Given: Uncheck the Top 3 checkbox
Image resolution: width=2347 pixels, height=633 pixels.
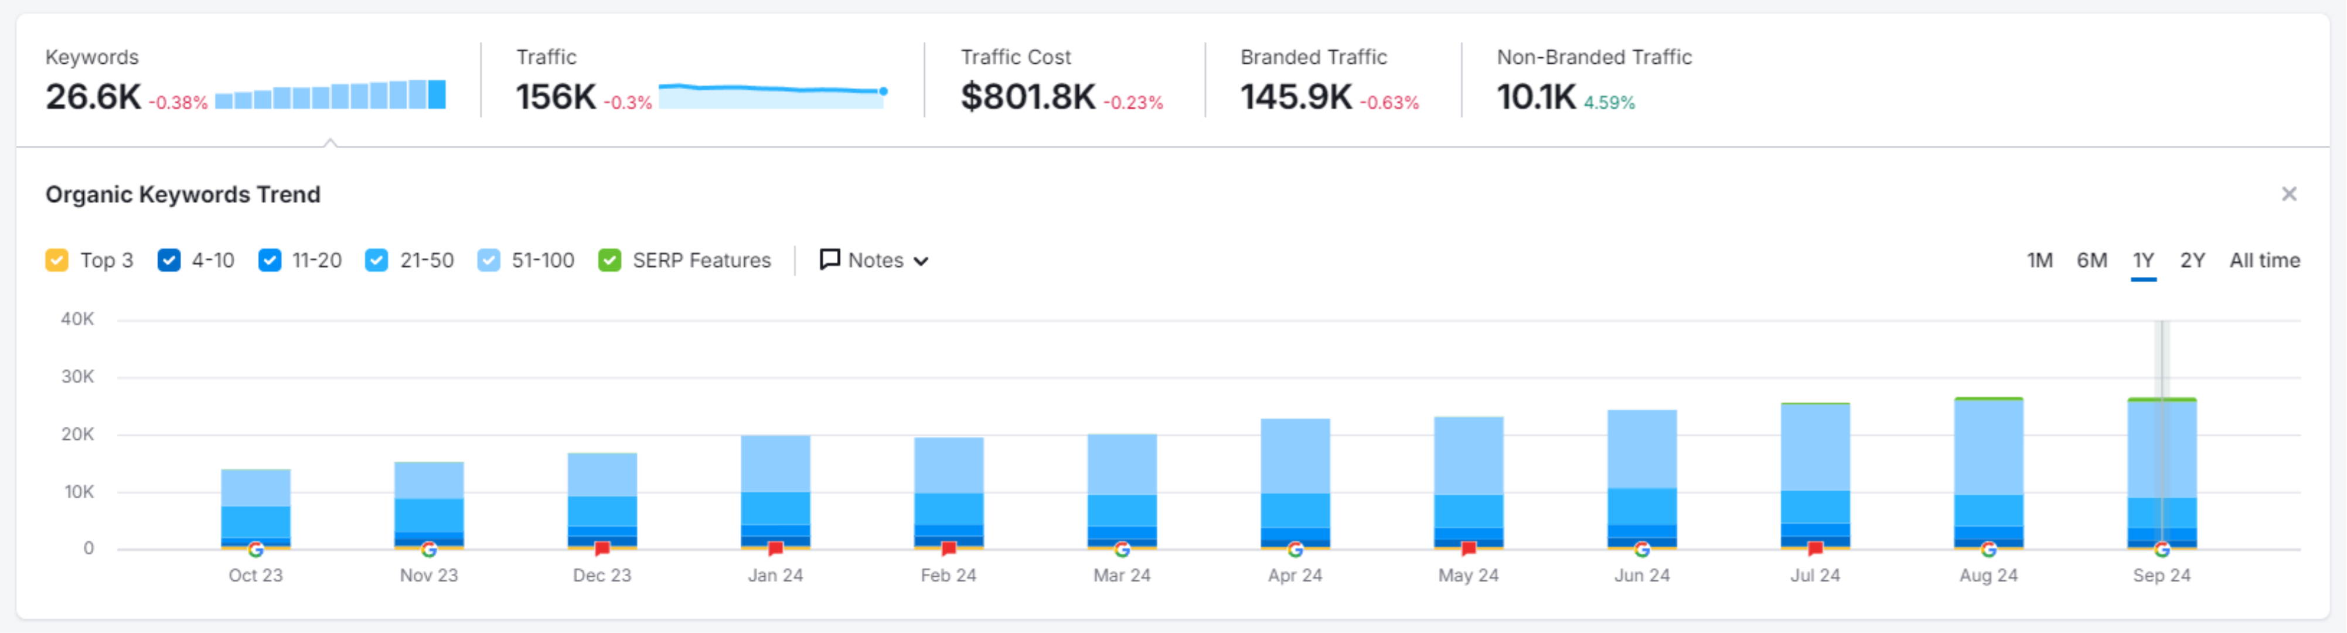Looking at the screenshot, I should [x=56, y=261].
